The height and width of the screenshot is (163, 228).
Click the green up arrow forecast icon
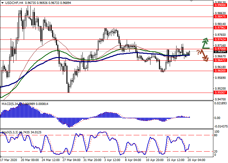tap(205, 43)
